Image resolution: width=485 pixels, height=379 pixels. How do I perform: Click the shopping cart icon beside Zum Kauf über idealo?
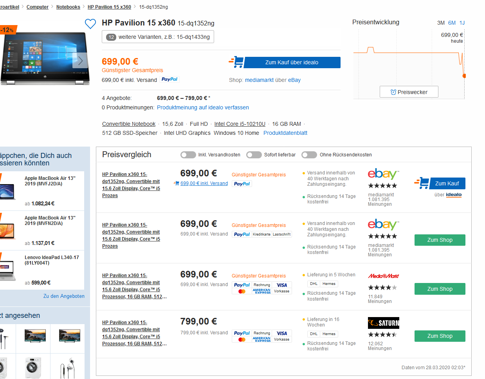pyautogui.click(x=236, y=62)
